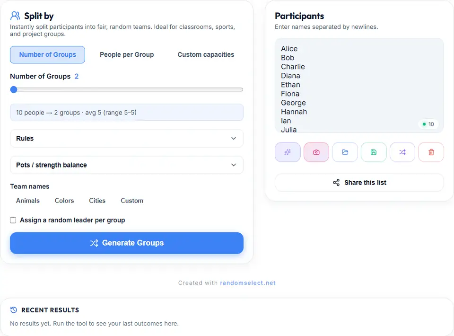Click the Generate Groups button
This screenshot has width=454, height=336.
click(x=127, y=243)
